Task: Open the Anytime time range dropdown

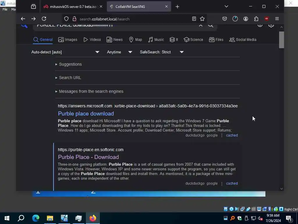Action: tap(119, 52)
